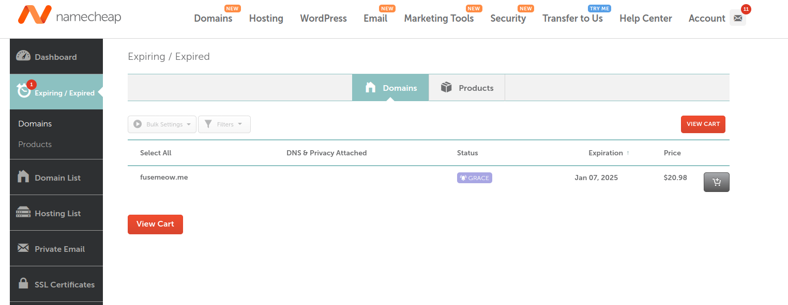The width and height of the screenshot is (788, 305).
Task: Open the Hosting menu in the header
Action: point(266,19)
